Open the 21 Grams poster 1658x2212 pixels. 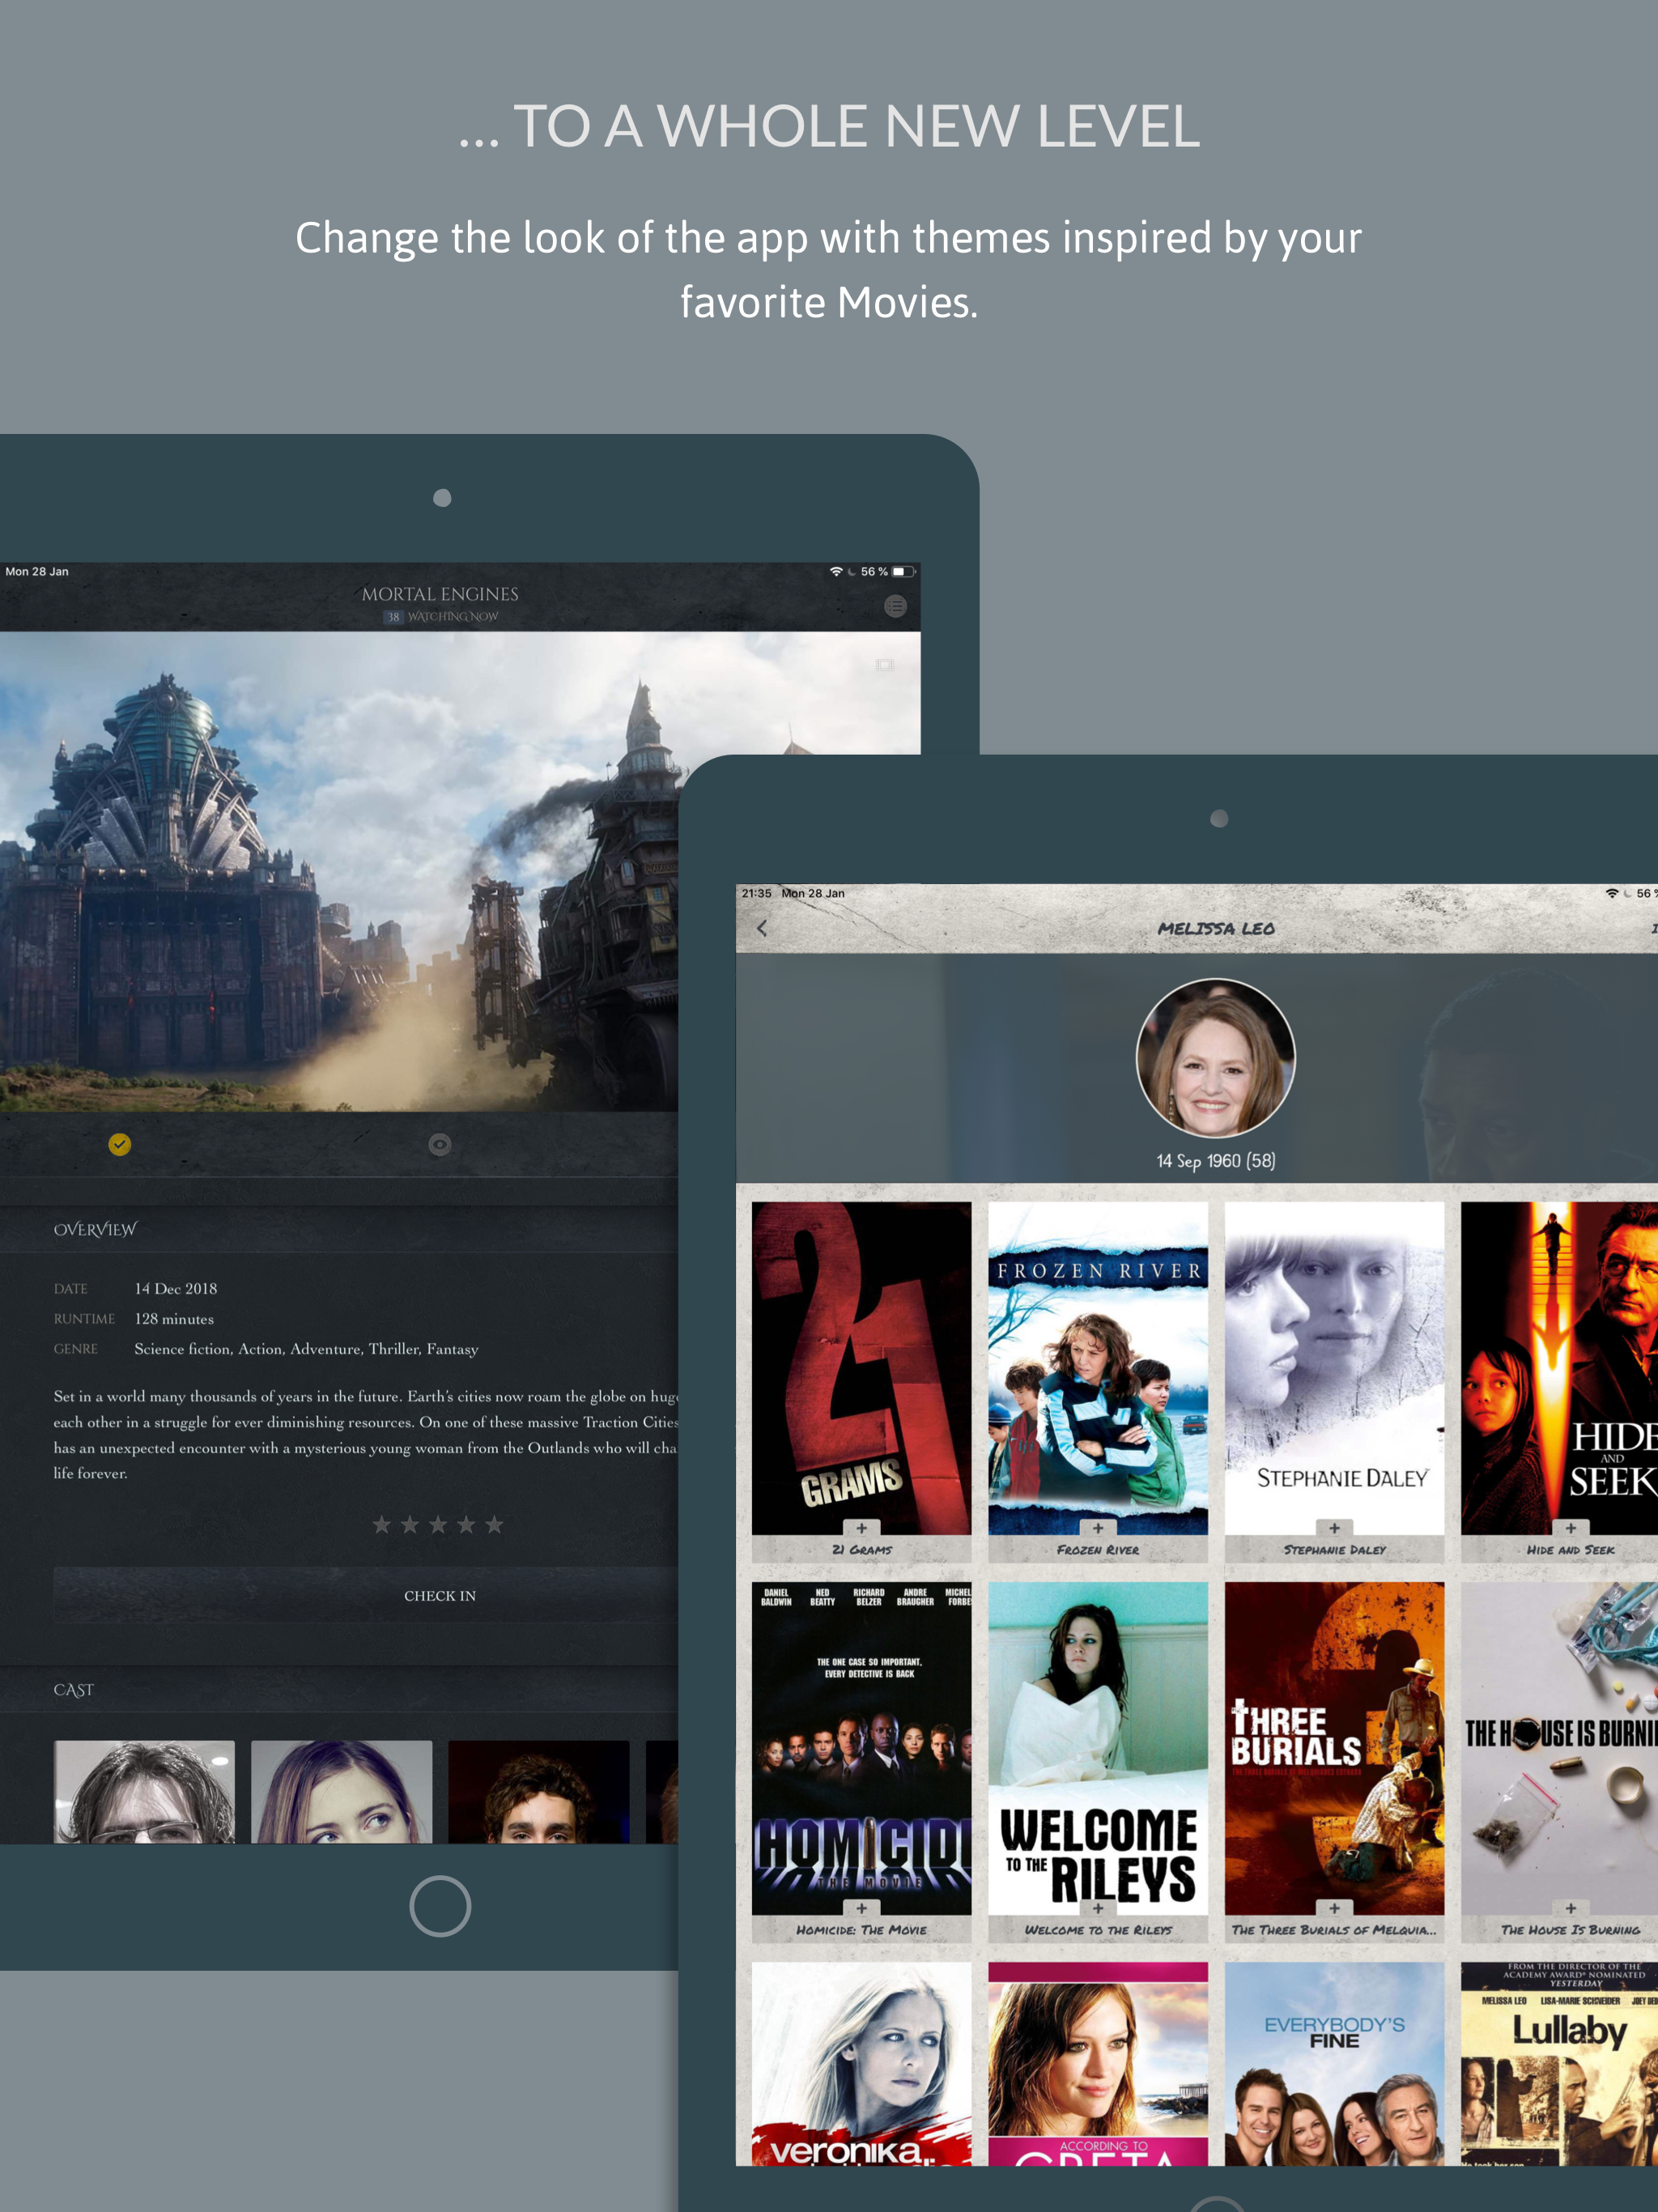pos(862,1368)
